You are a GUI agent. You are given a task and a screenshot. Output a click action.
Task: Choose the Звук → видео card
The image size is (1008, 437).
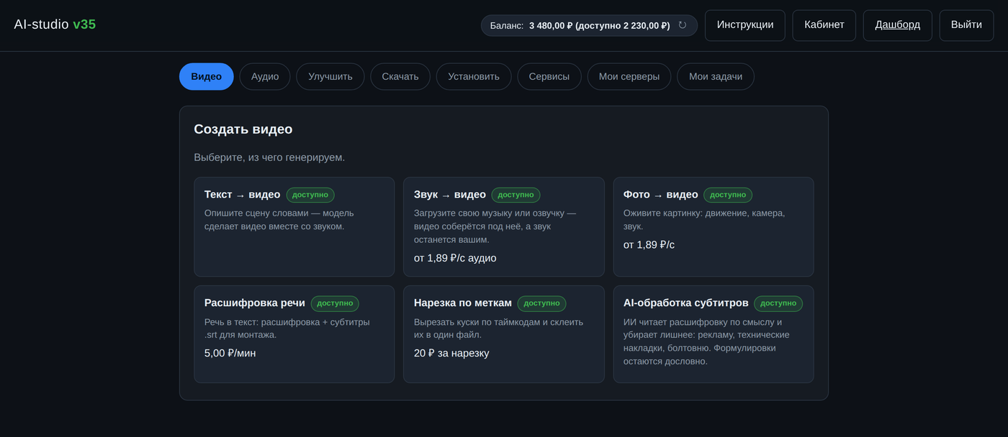click(504, 227)
